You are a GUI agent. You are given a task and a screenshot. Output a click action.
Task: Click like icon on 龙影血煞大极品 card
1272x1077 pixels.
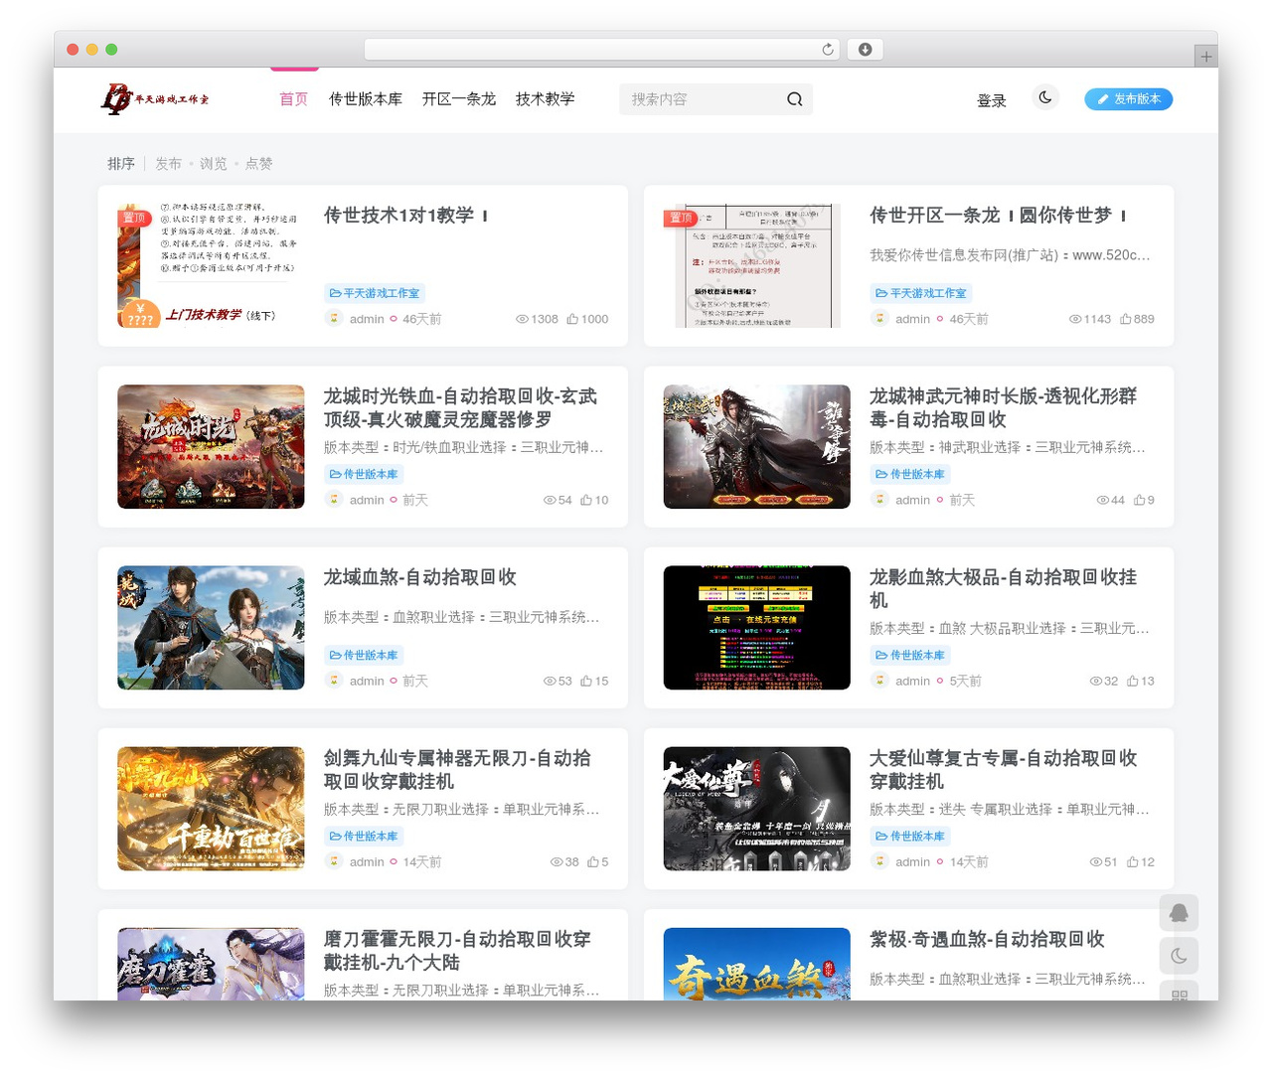pyautogui.click(x=1132, y=681)
